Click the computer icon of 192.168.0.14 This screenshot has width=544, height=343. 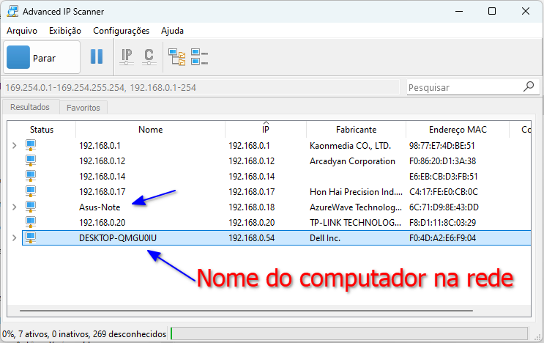31,176
